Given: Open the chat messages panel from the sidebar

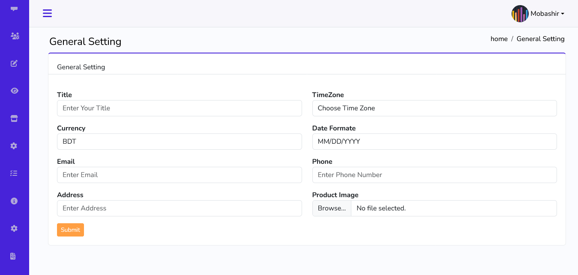Looking at the screenshot, I should [14, 9].
